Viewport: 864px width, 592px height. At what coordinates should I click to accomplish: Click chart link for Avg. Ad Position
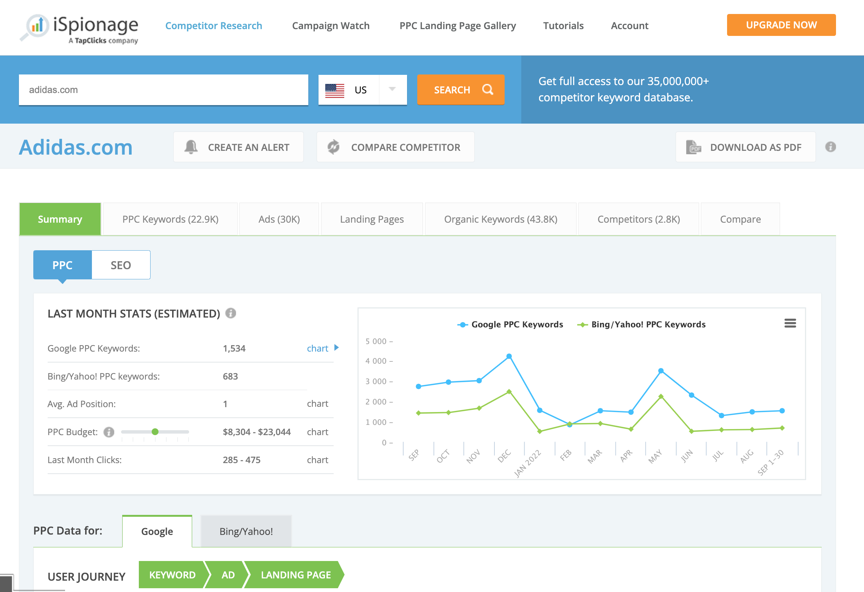[318, 404]
